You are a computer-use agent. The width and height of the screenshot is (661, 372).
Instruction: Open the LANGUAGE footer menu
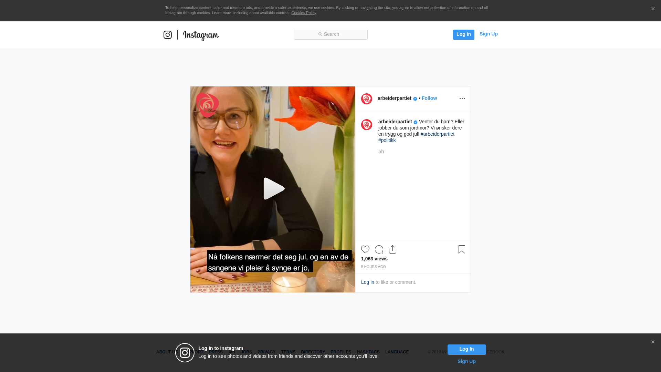pos(397,352)
